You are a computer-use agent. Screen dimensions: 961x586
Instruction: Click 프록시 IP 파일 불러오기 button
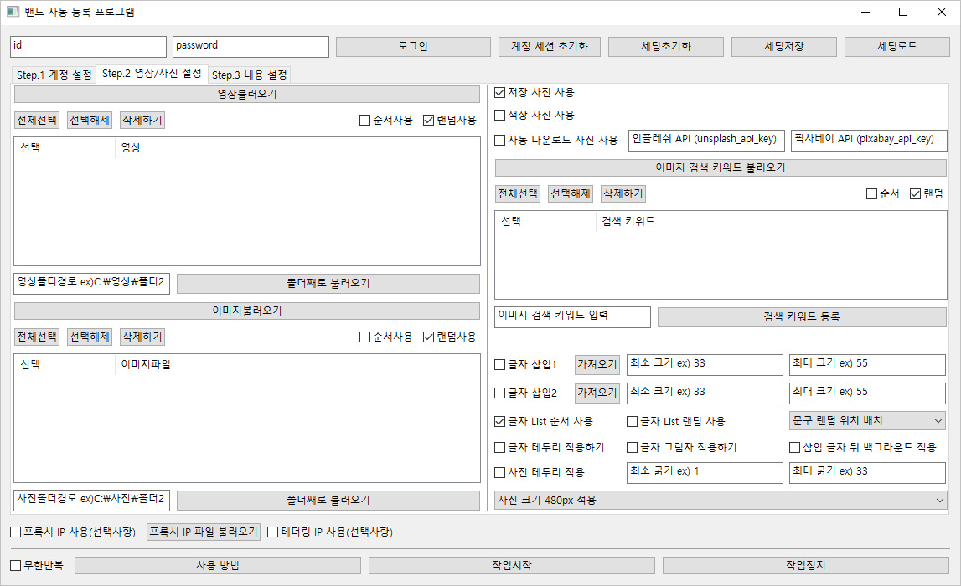[204, 532]
